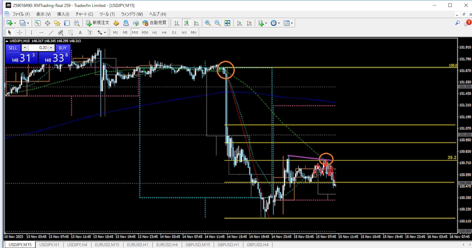This screenshot has height=248, width=472.
Task: Open the 新規注文 new order button
Action: point(97,23)
